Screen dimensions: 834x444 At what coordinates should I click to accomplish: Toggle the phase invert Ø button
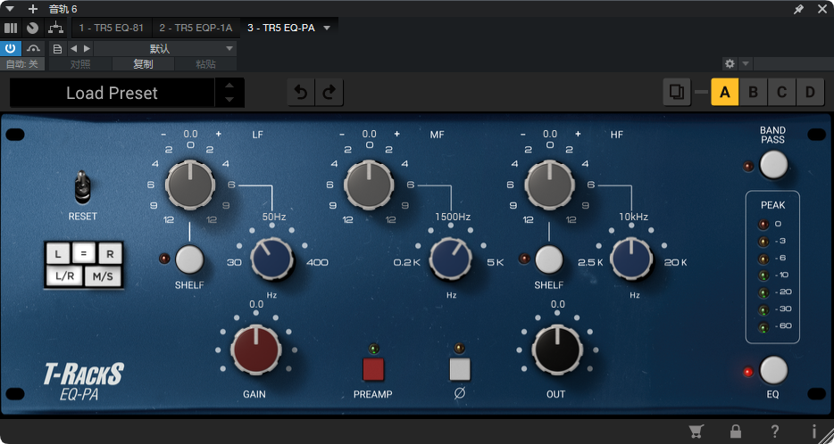(460, 370)
